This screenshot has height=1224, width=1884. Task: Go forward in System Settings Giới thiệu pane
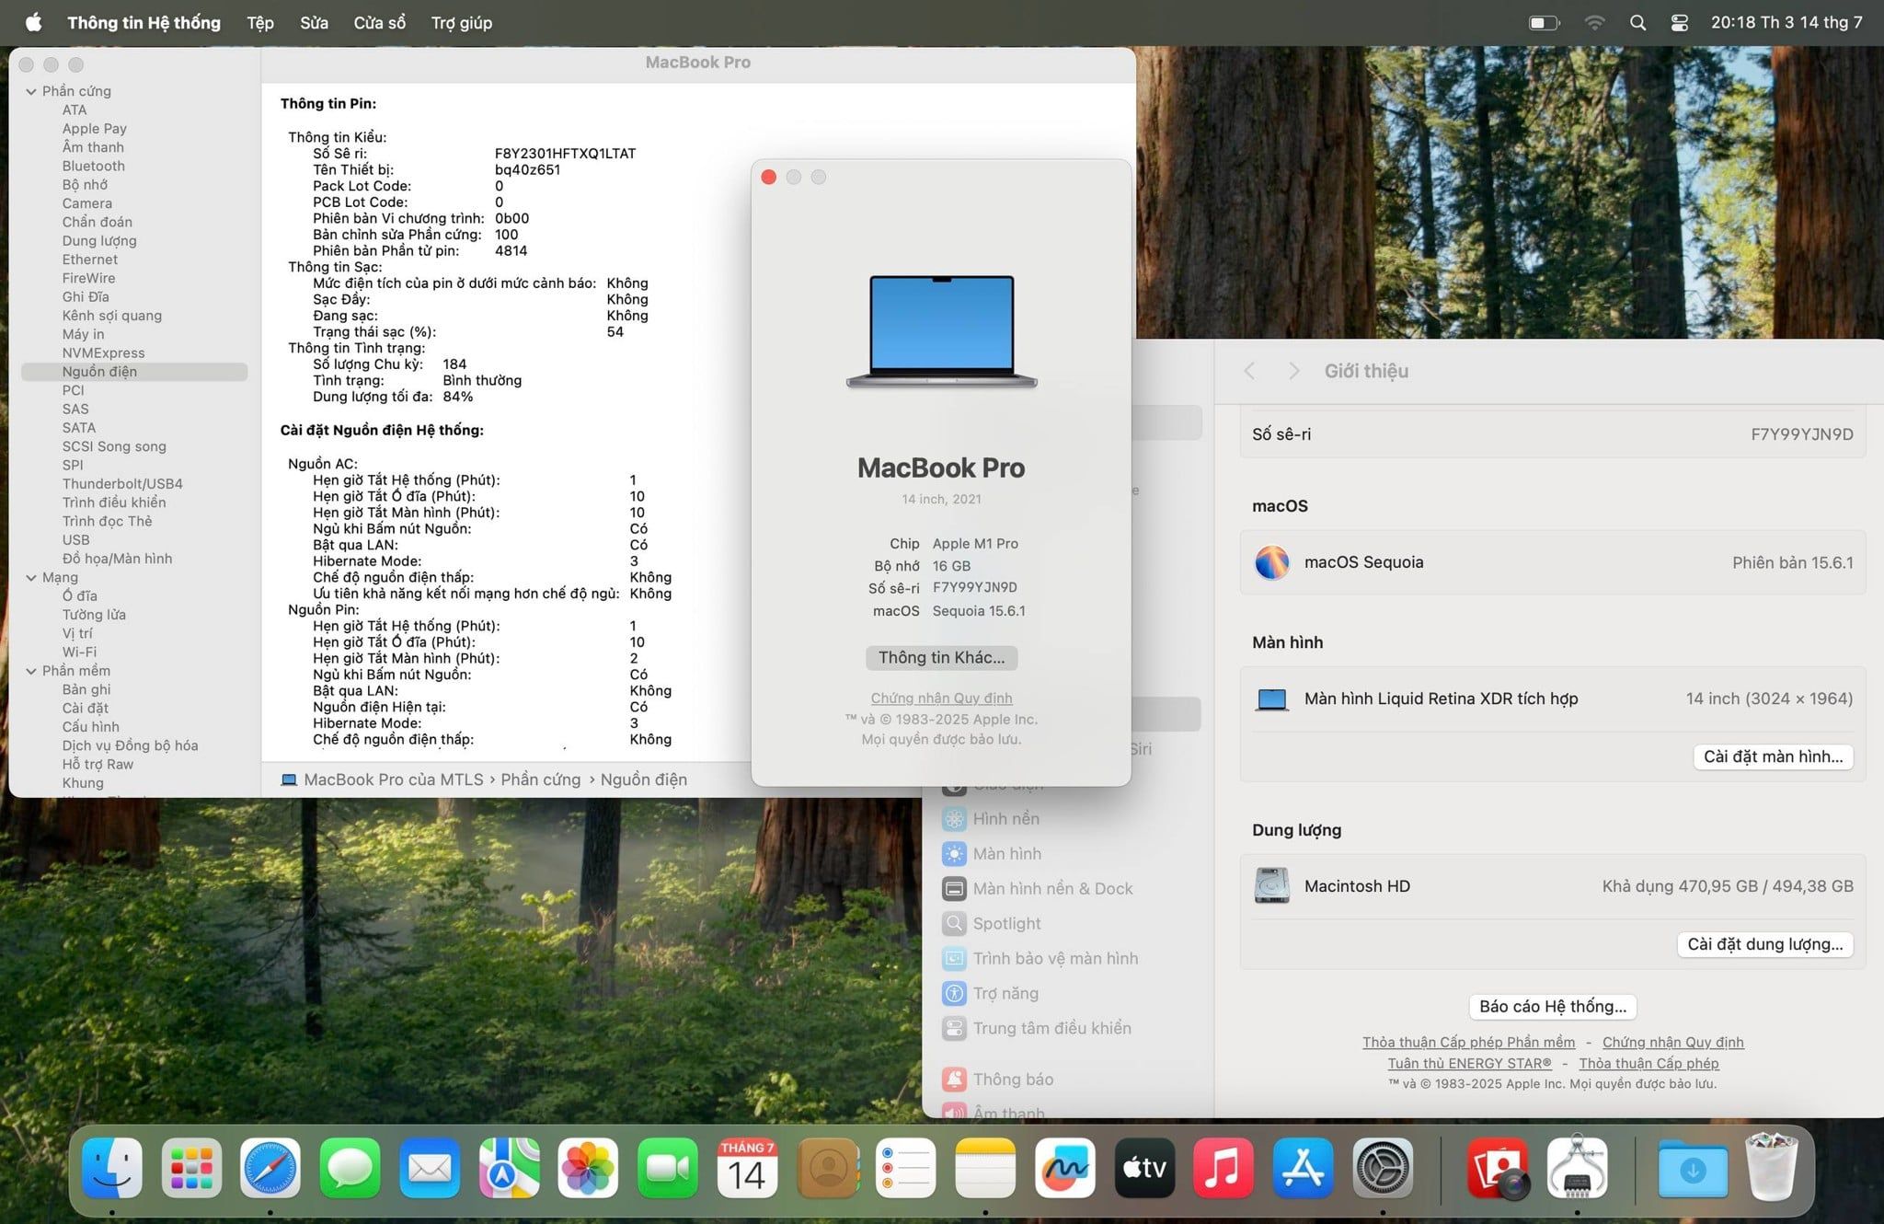(1294, 371)
